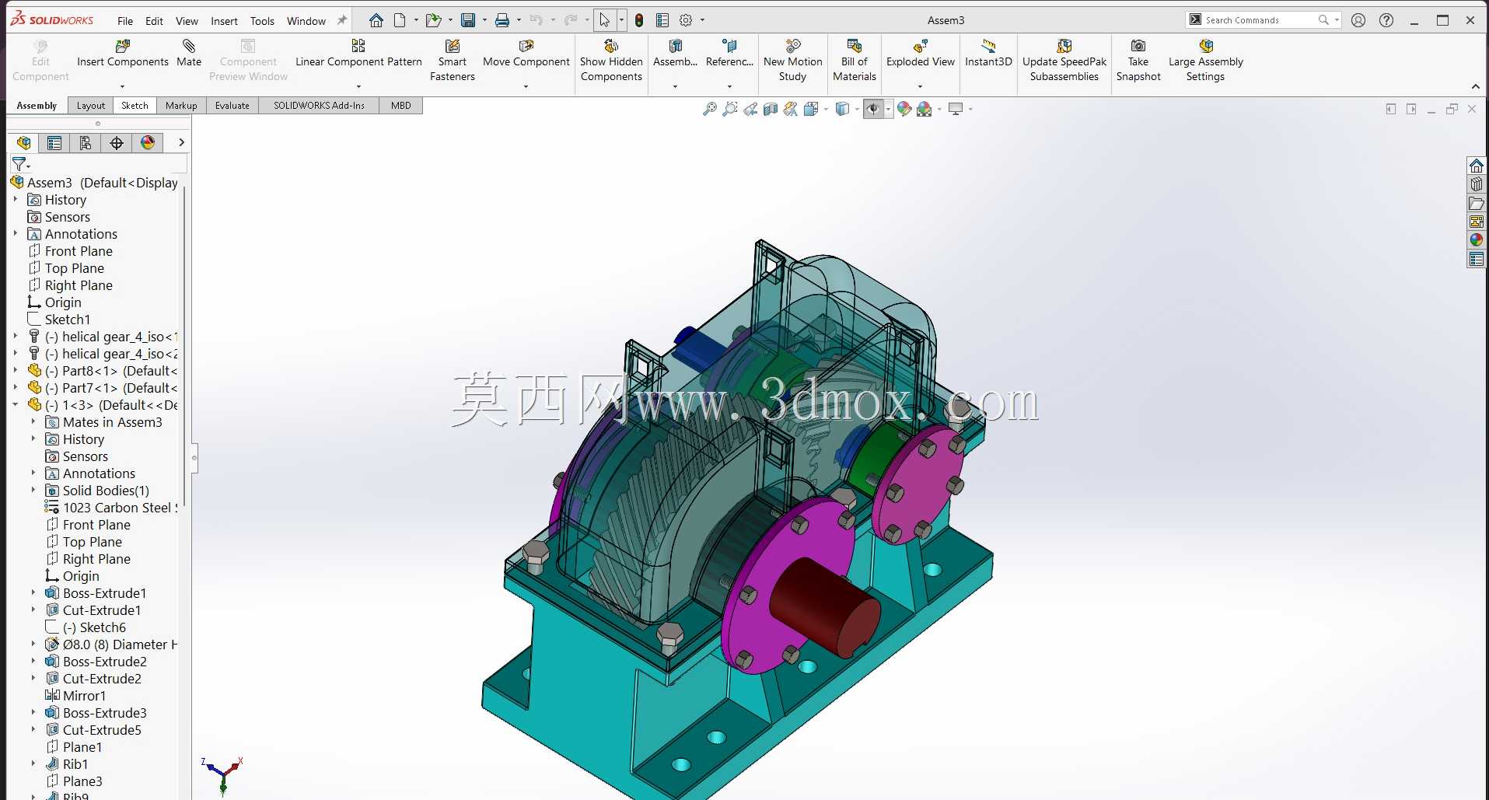Click the Previous View icon
Image resolution: width=1489 pixels, height=800 pixels.
(x=750, y=109)
